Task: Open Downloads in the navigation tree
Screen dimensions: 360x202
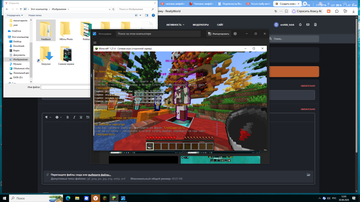Action: click(17, 46)
